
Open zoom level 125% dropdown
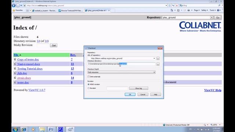pyautogui.click(x=220, y=125)
